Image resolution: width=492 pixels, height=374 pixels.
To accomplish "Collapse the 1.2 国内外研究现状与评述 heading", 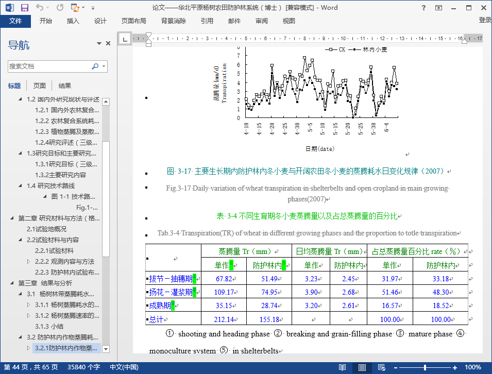I will pos(20,99).
